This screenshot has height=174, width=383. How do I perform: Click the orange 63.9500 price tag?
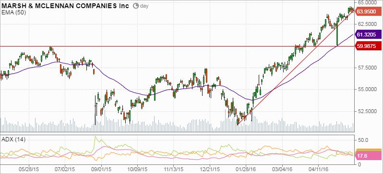pos(368,12)
